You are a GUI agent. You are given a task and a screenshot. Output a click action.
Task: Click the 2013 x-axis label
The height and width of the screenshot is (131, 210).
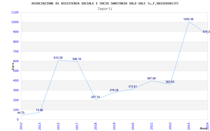[x=40, y=126]
